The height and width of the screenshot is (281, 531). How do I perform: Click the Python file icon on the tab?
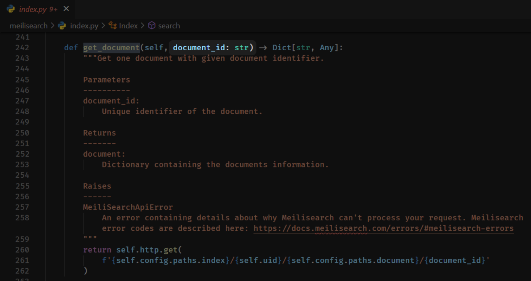[x=11, y=9]
